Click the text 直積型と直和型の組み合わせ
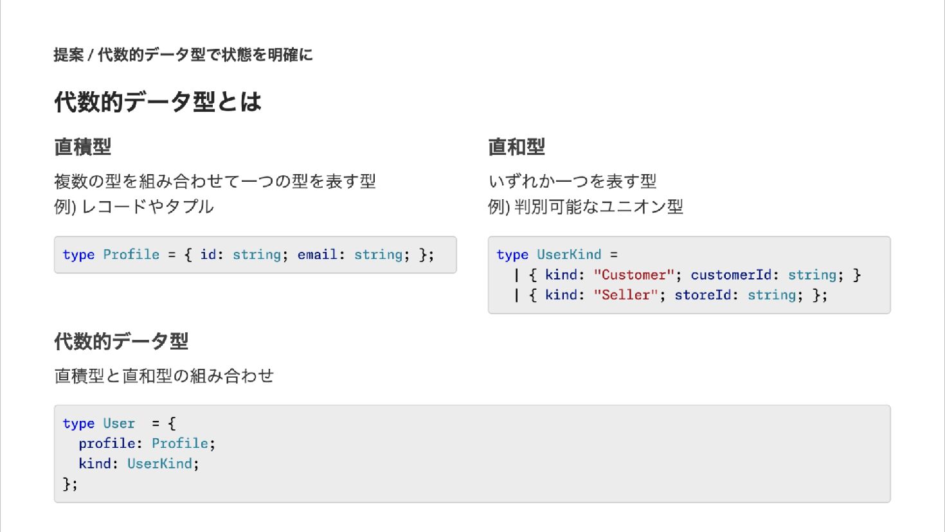 (x=164, y=376)
